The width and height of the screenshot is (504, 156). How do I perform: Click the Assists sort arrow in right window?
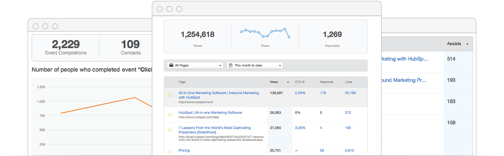[x=468, y=44]
